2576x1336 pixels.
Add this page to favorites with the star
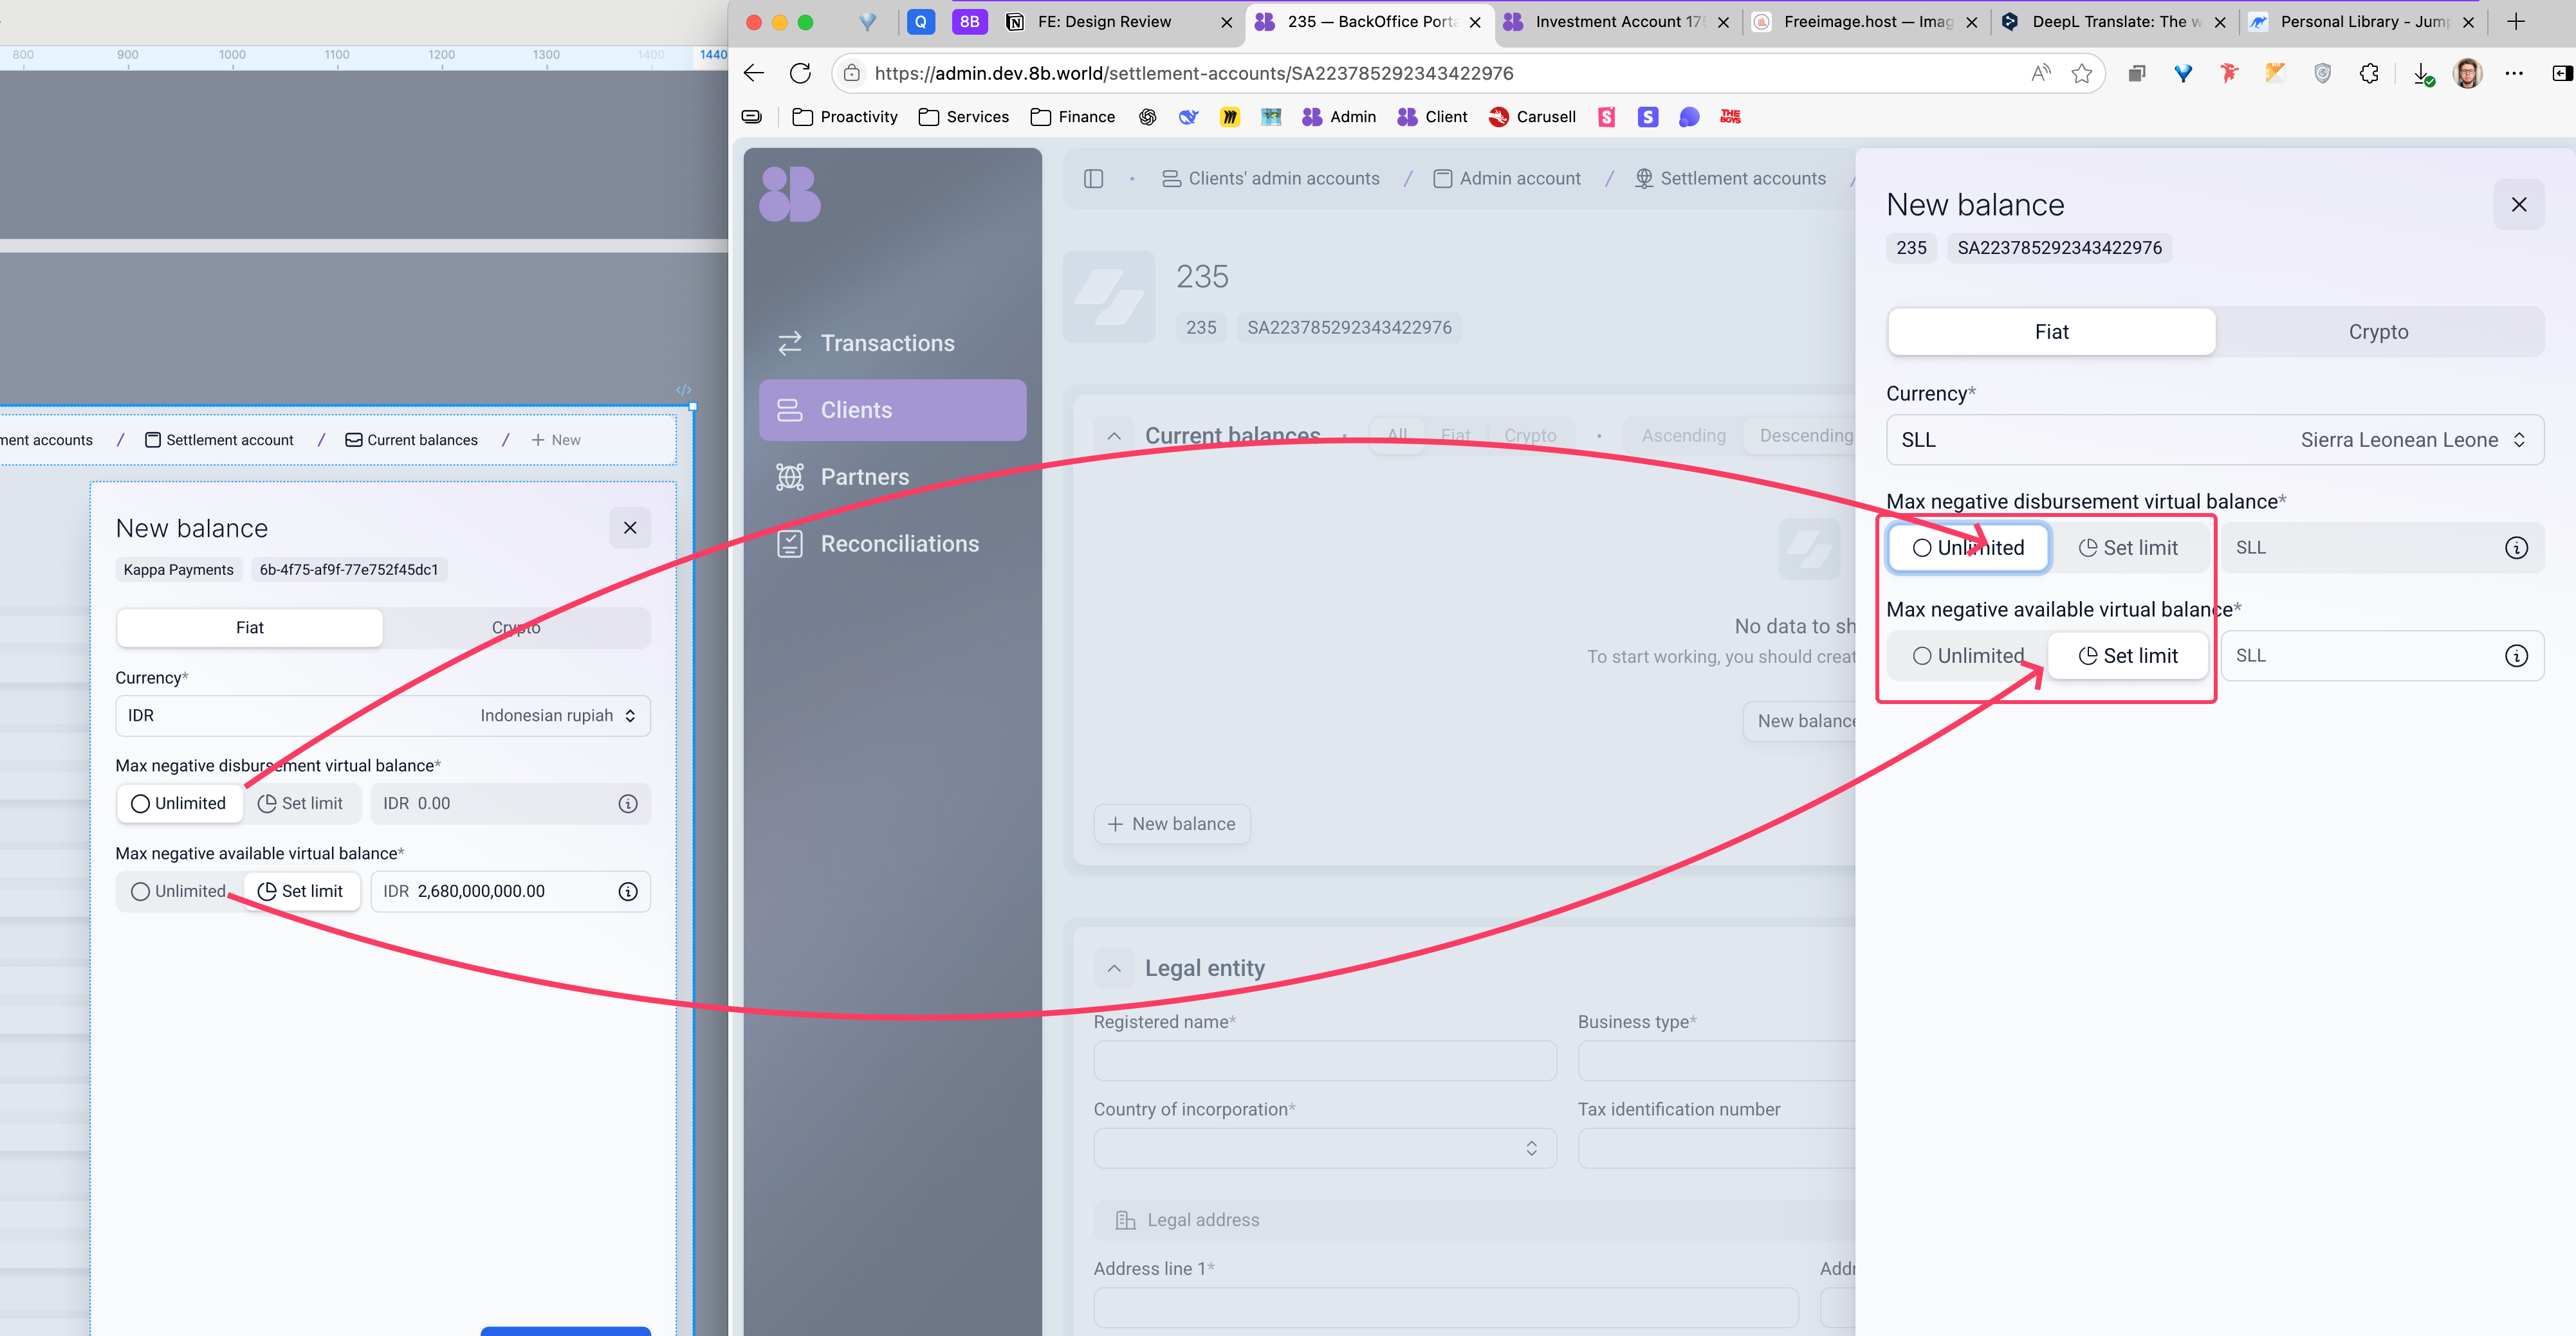pos(2082,73)
